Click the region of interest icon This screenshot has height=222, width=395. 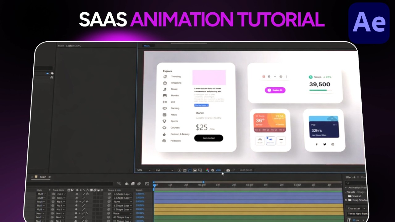pos(195,170)
